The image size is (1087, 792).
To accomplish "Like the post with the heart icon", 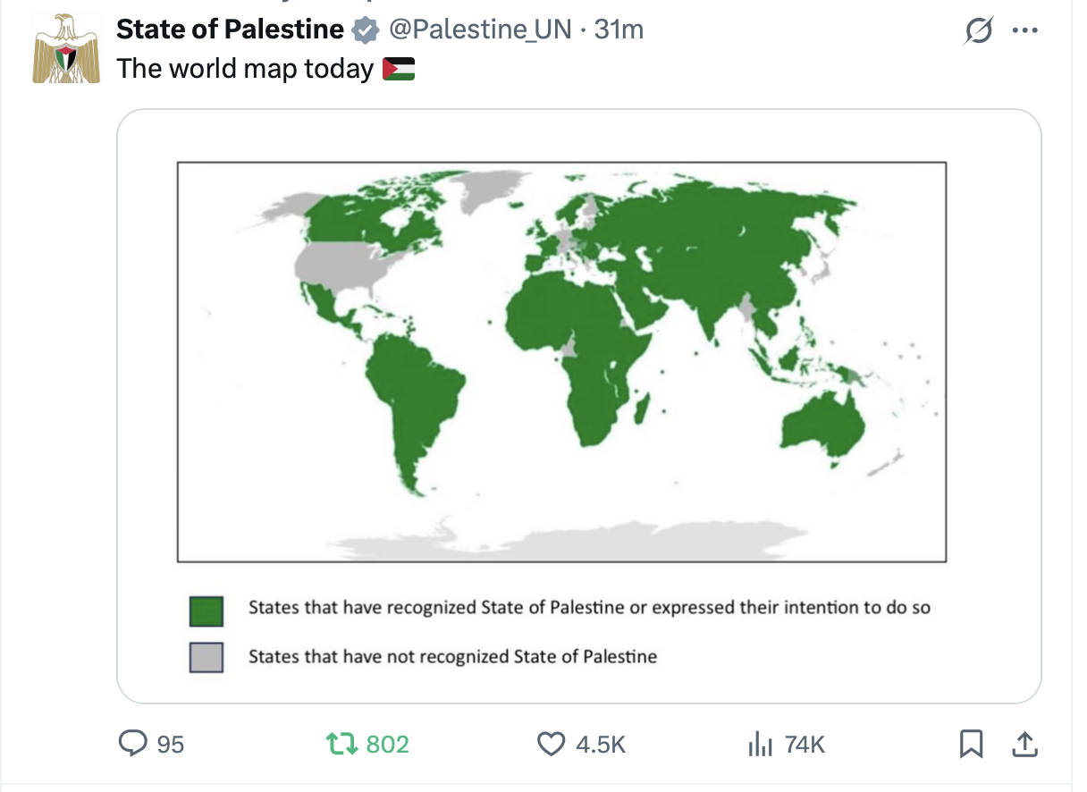I will tap(552, 743).
